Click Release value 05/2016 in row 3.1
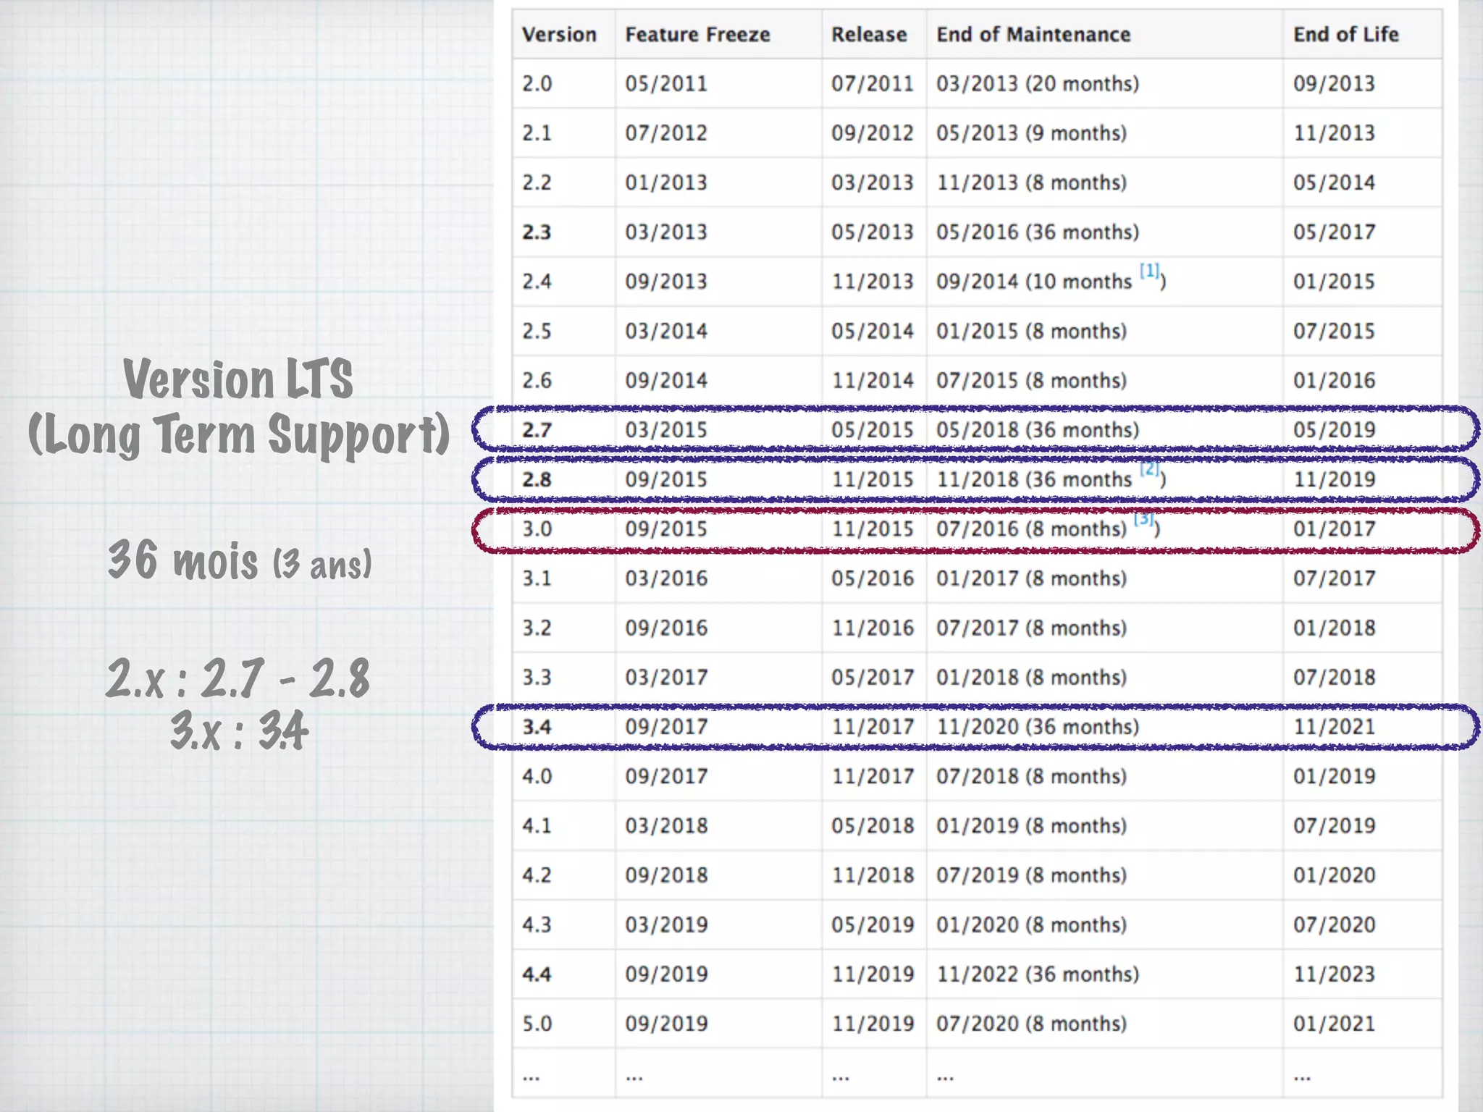The image size is (1483, 1112). [x=873, y=578]
